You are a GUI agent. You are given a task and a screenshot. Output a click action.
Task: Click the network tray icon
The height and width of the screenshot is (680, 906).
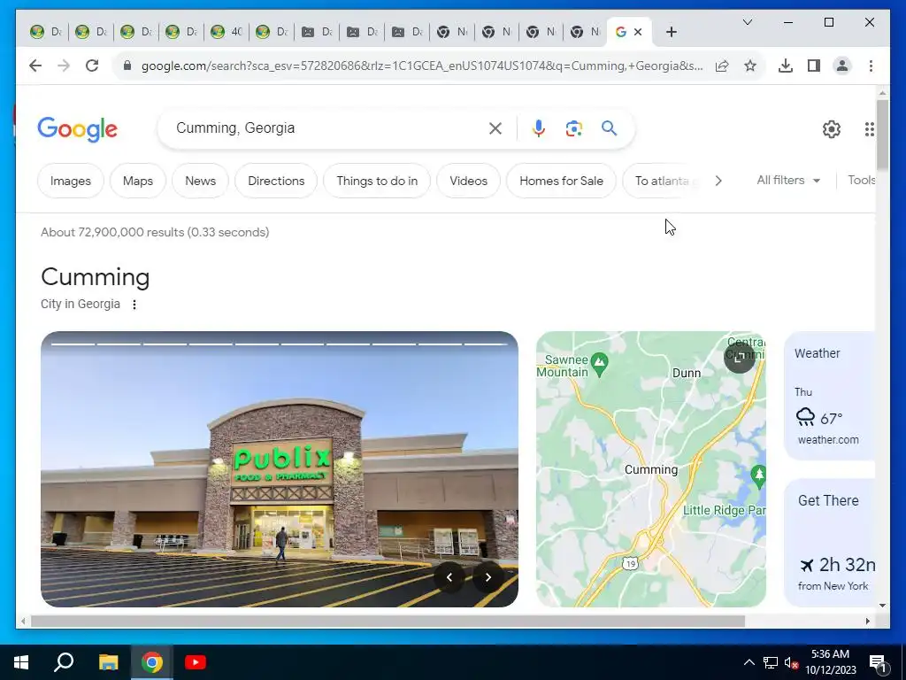pyautogui.click(x=771, y=662)
